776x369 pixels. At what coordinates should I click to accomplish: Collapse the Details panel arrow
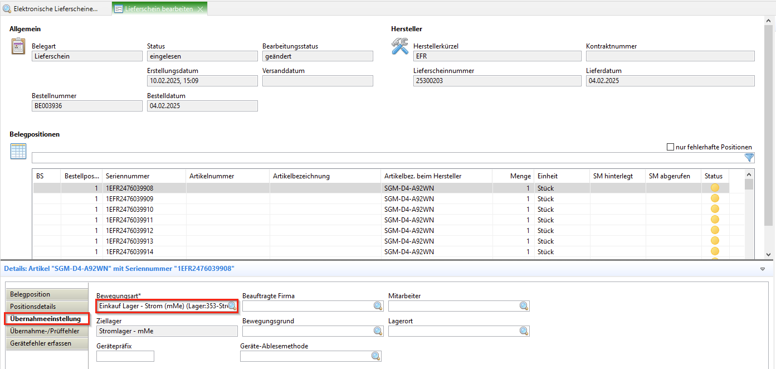pyautogui.click(x=763, y=269)
